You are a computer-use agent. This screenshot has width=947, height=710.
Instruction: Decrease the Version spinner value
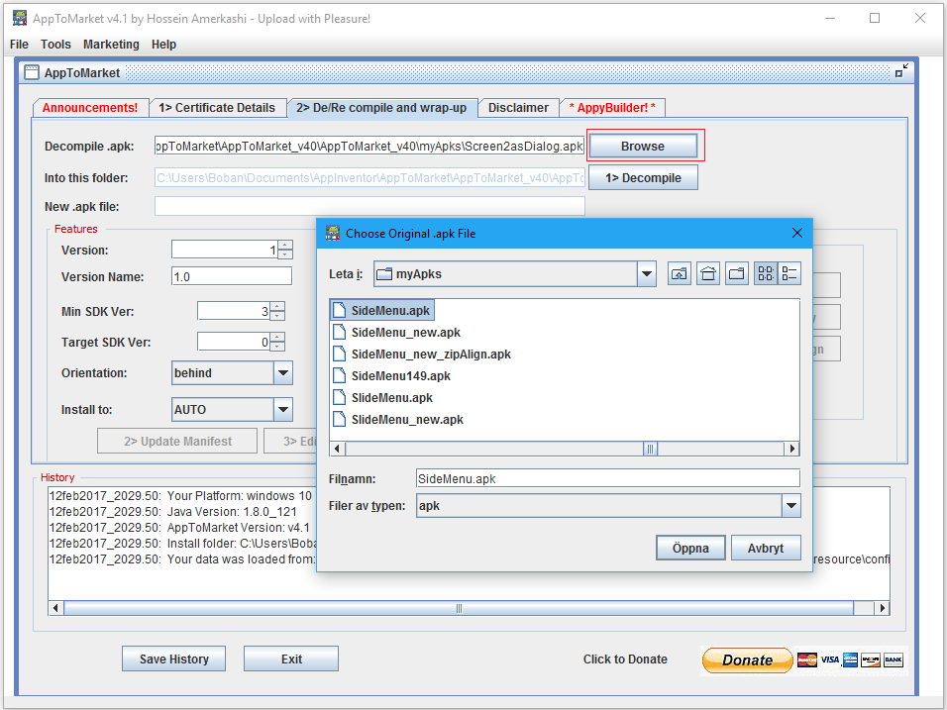(285, 254)
